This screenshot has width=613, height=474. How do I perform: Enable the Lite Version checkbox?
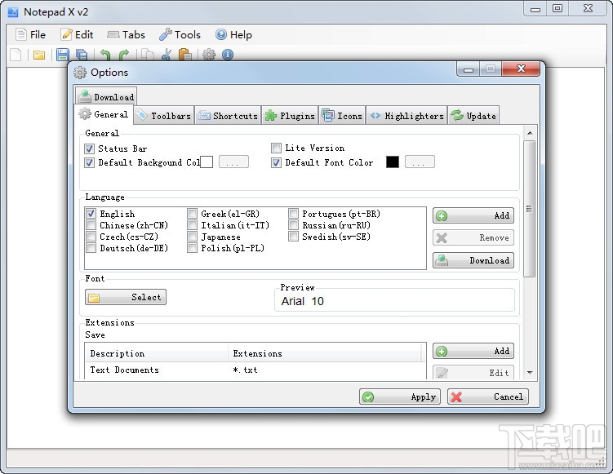pyautogui.click(x=276, y=148)
